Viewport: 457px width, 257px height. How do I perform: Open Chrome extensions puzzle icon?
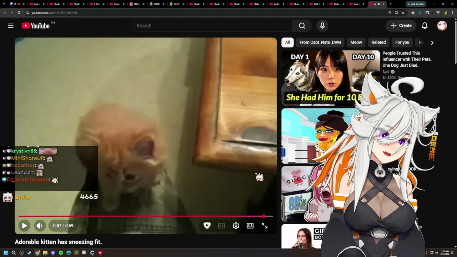pos(427,12)
